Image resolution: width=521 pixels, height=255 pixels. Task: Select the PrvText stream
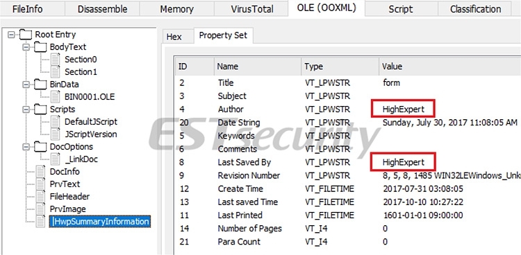click(x=65, y=184)
